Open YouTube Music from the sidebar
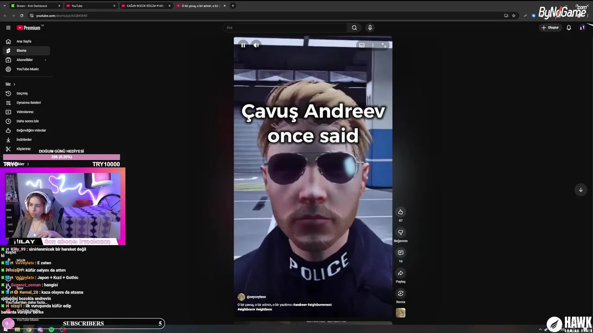 tap(26, 69)
